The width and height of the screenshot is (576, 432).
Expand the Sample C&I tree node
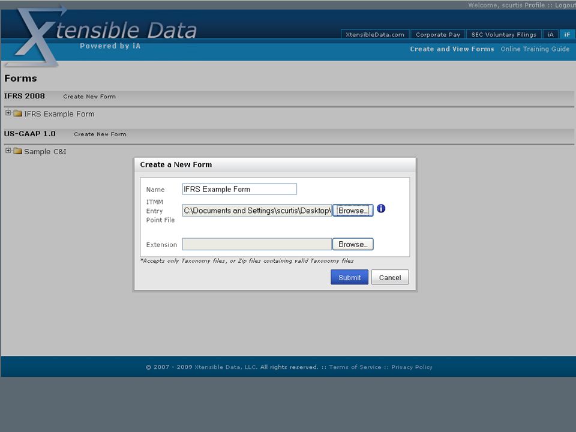point(8,151)
